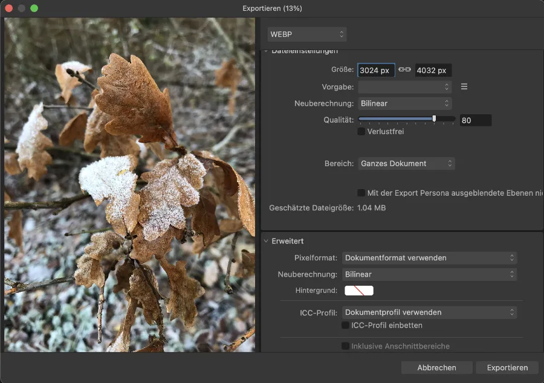Click the Exportieren button

click(507, 367)
